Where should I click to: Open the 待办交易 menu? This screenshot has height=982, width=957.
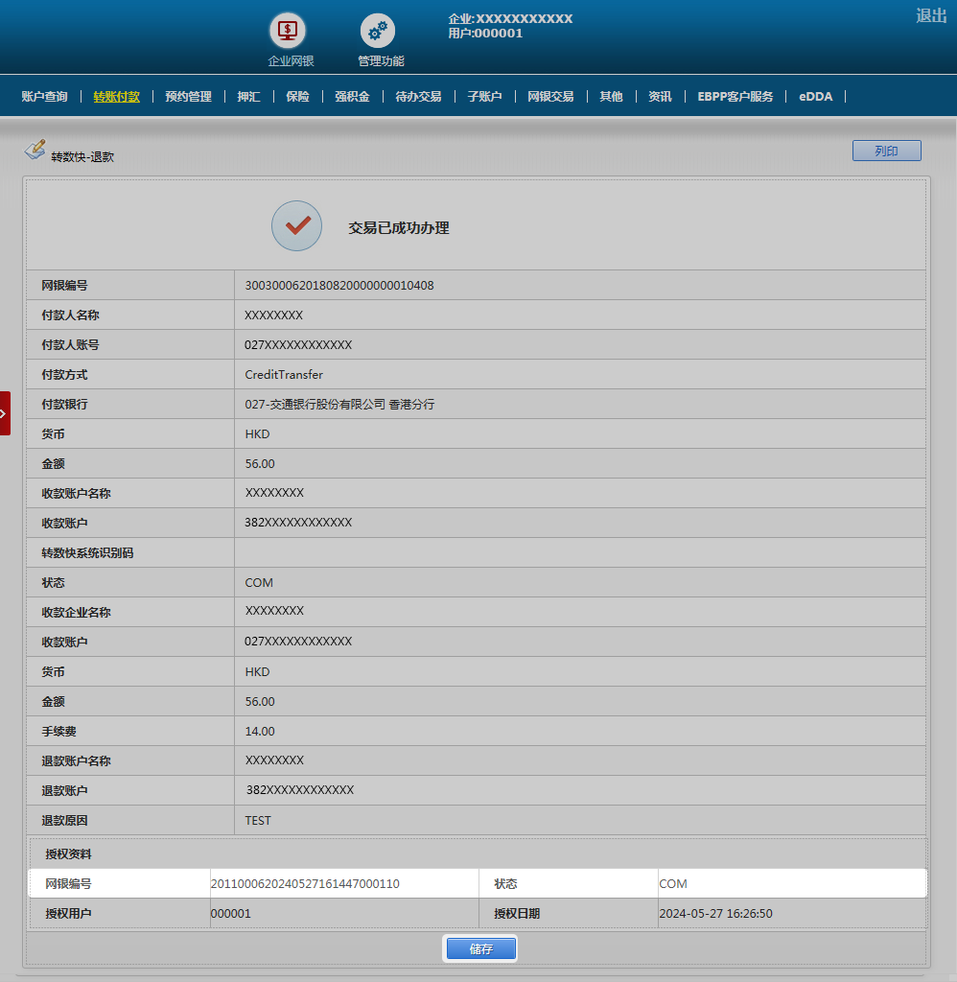(x=418, y=97)
